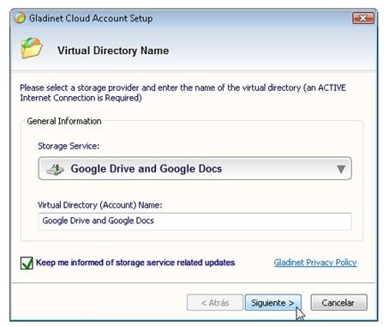Screen dimensions: 389x327
Task: Open the Storage Service dropdown arrow
Action: coord(341,169)
